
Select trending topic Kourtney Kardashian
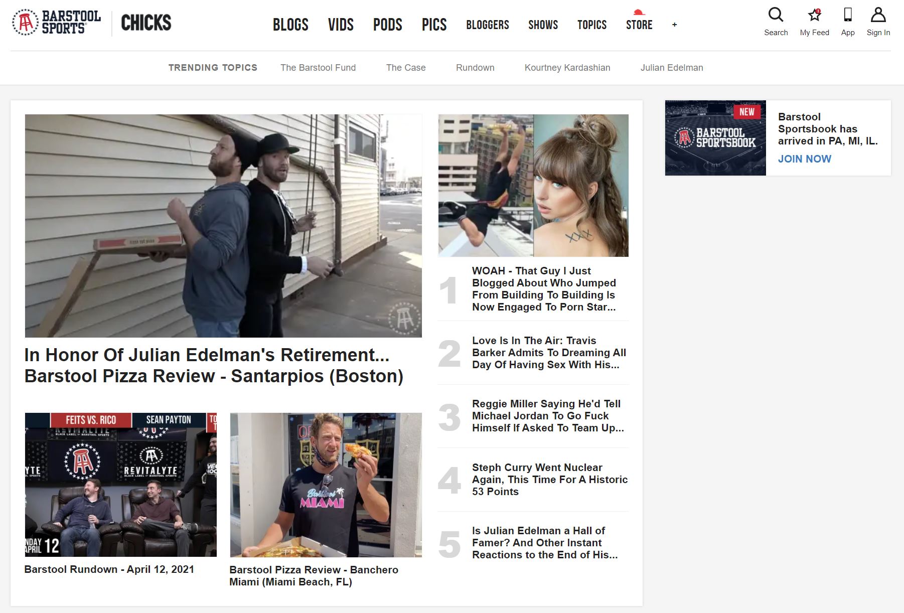[x=567, y=68]
